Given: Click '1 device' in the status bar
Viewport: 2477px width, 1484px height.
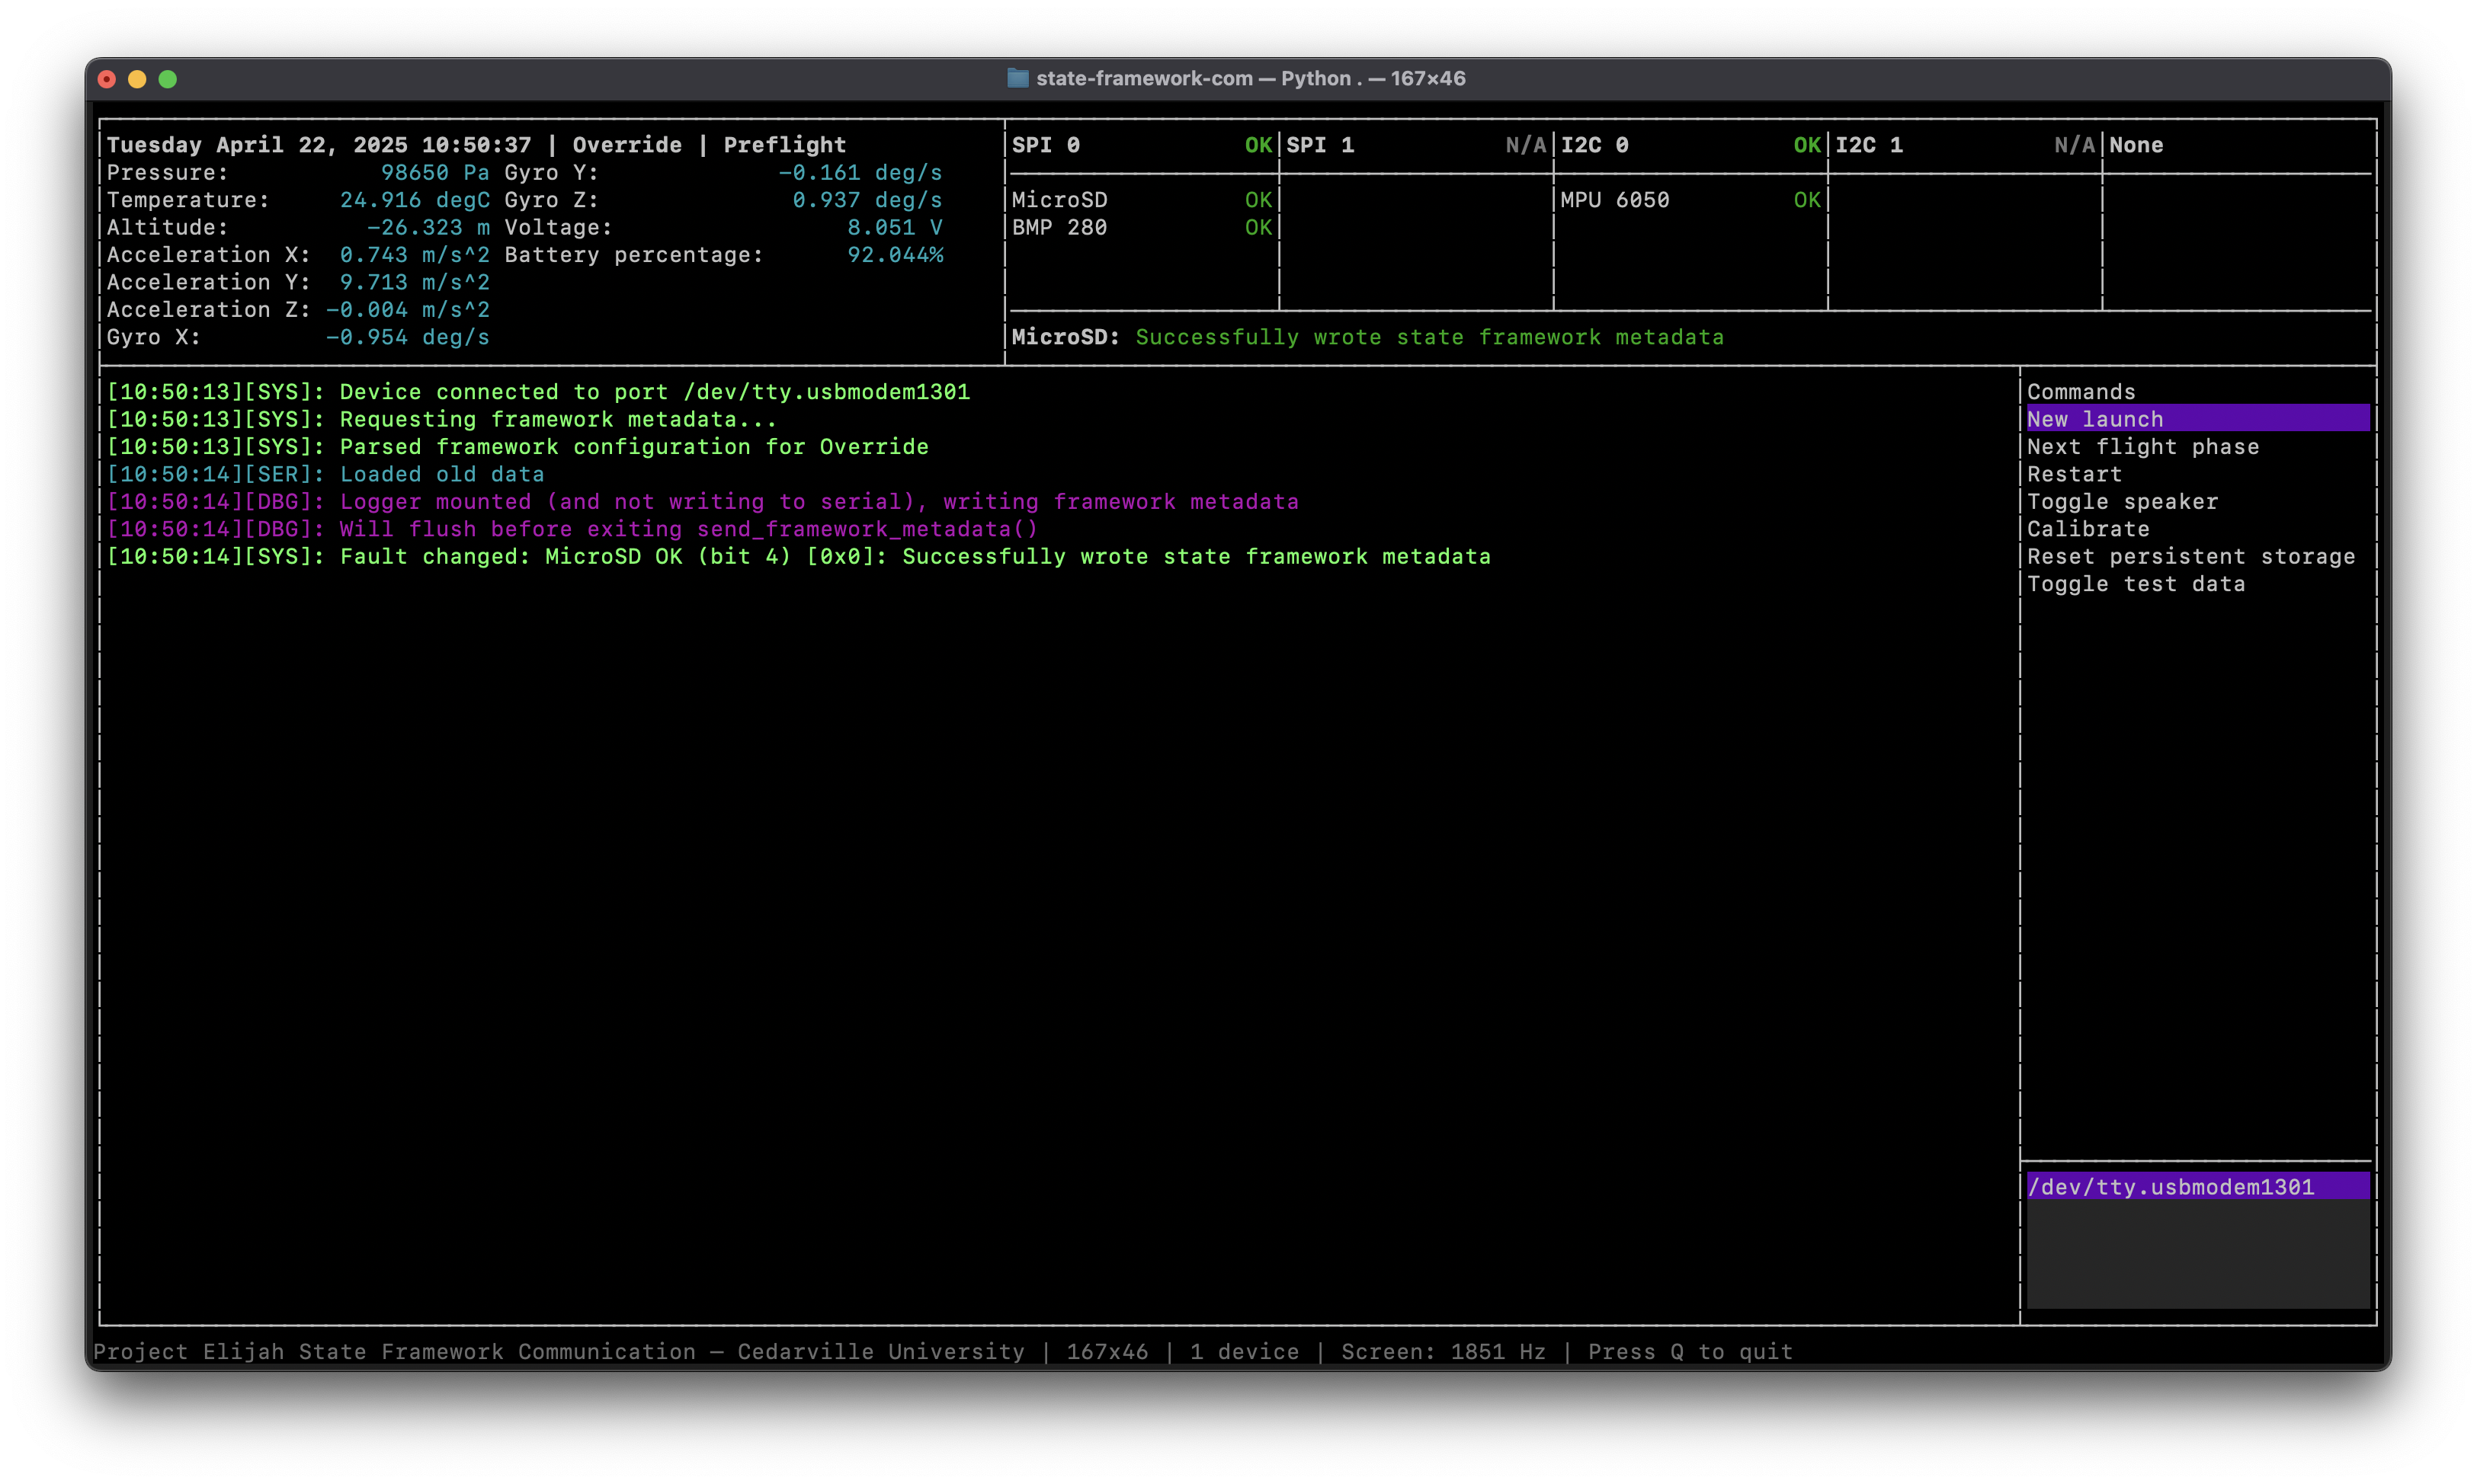Looking at the screenshot, I should 1245,1352.
